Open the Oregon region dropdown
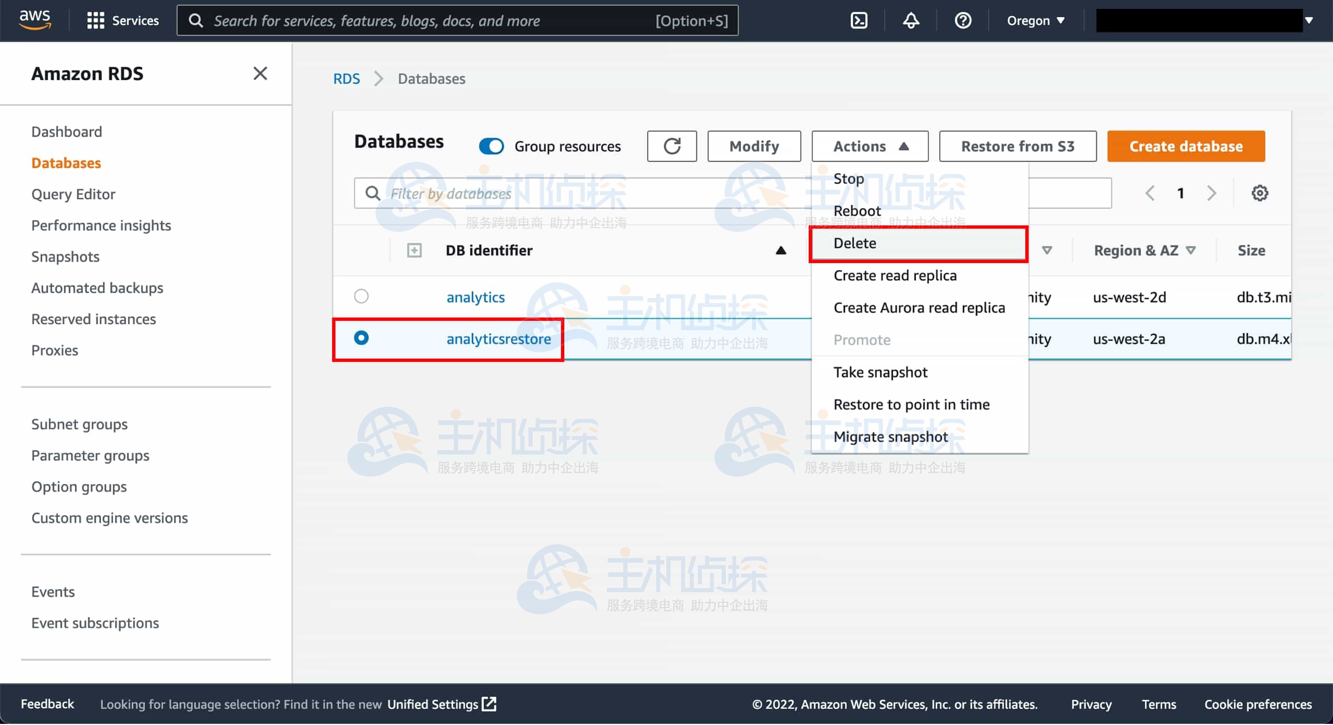The height and width of the screenshot is (725, 1333). [x=1036, y=21]
